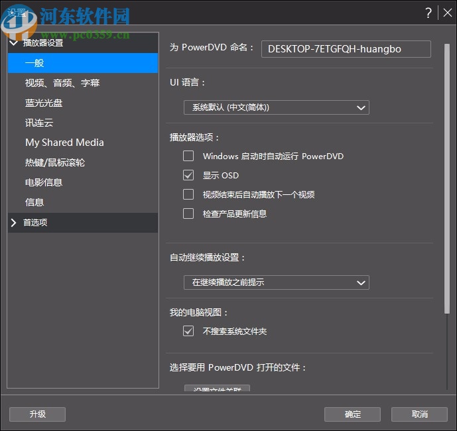Image resolution: width=457 pixels, height=431 pixels.
Task: Uncheck the 显示 OSD checkbox
Action: coord(188,175)
